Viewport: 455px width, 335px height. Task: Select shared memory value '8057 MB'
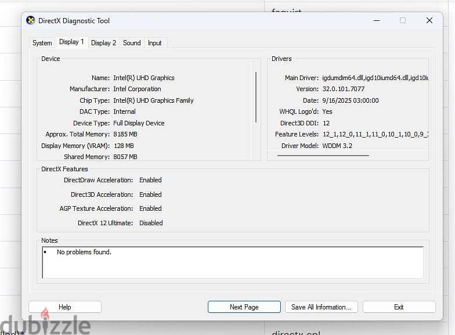pyautogui.click(x=125, y=157)
